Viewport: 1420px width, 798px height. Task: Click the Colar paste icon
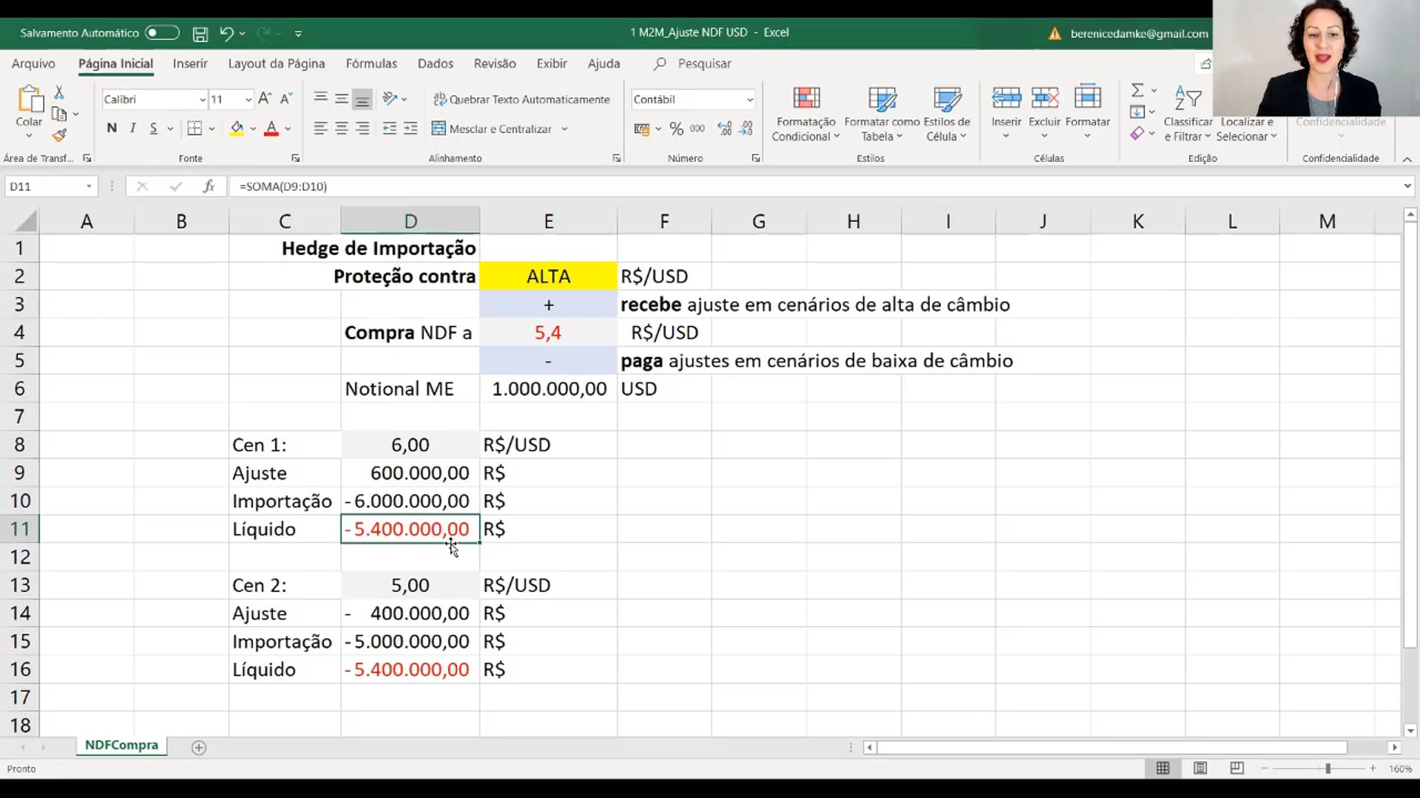point(30,98)
